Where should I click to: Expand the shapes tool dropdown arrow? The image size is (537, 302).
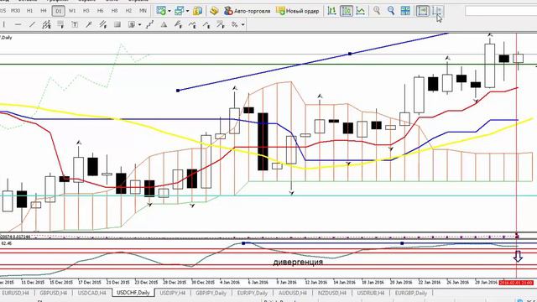(139, 24)
